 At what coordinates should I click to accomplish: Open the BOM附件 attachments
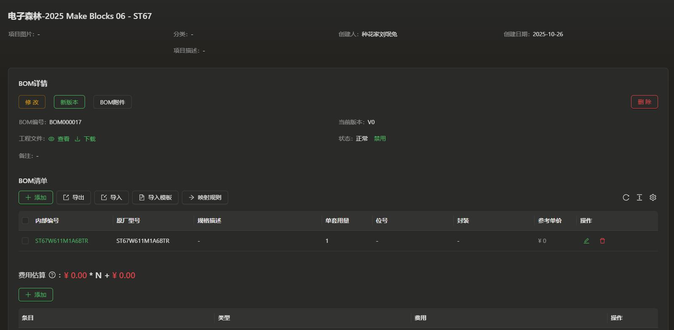point(112,102)
